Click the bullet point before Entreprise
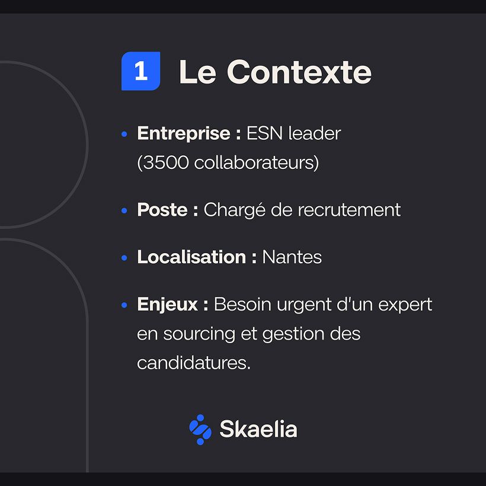The height and width of the screenshot is (486, 486). [x=124, y=134]
